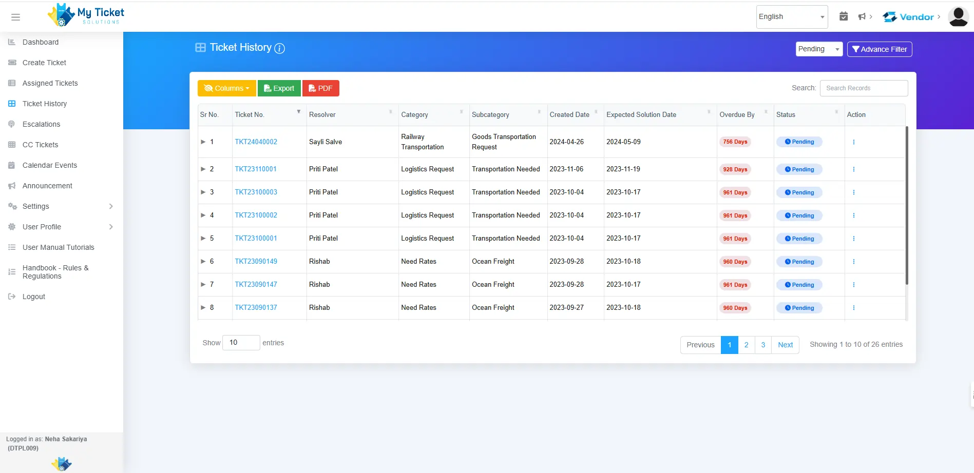Viewport: 974px width, 473px height.
Task: Toggle the hamburger sidebar menu
Action: pos(15,17)
